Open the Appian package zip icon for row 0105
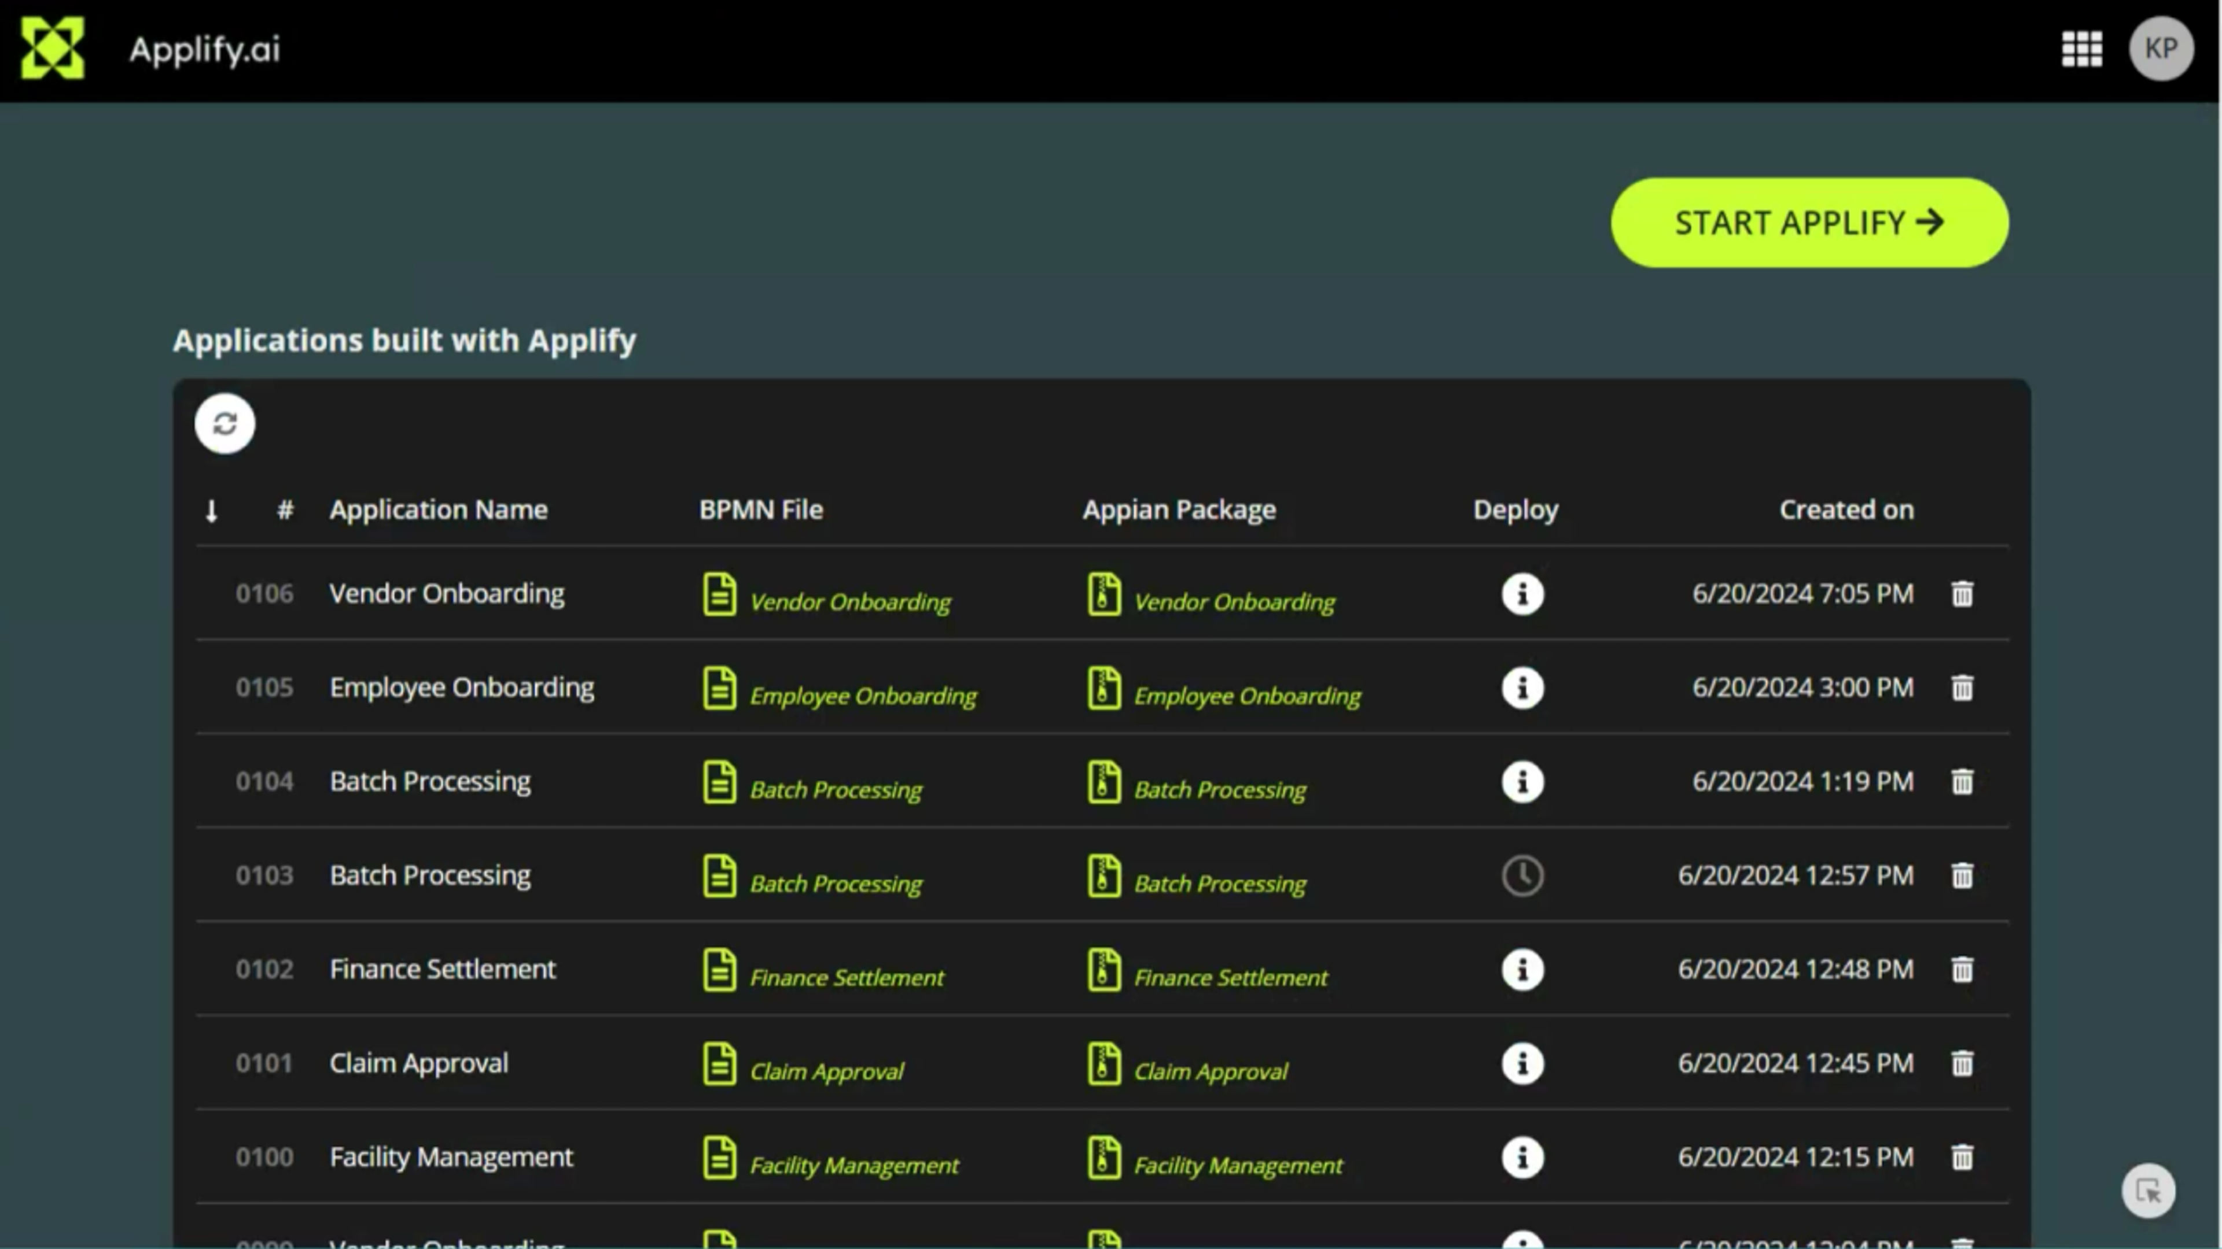Viewport: 2222px width, 1249px height. 1104,688
